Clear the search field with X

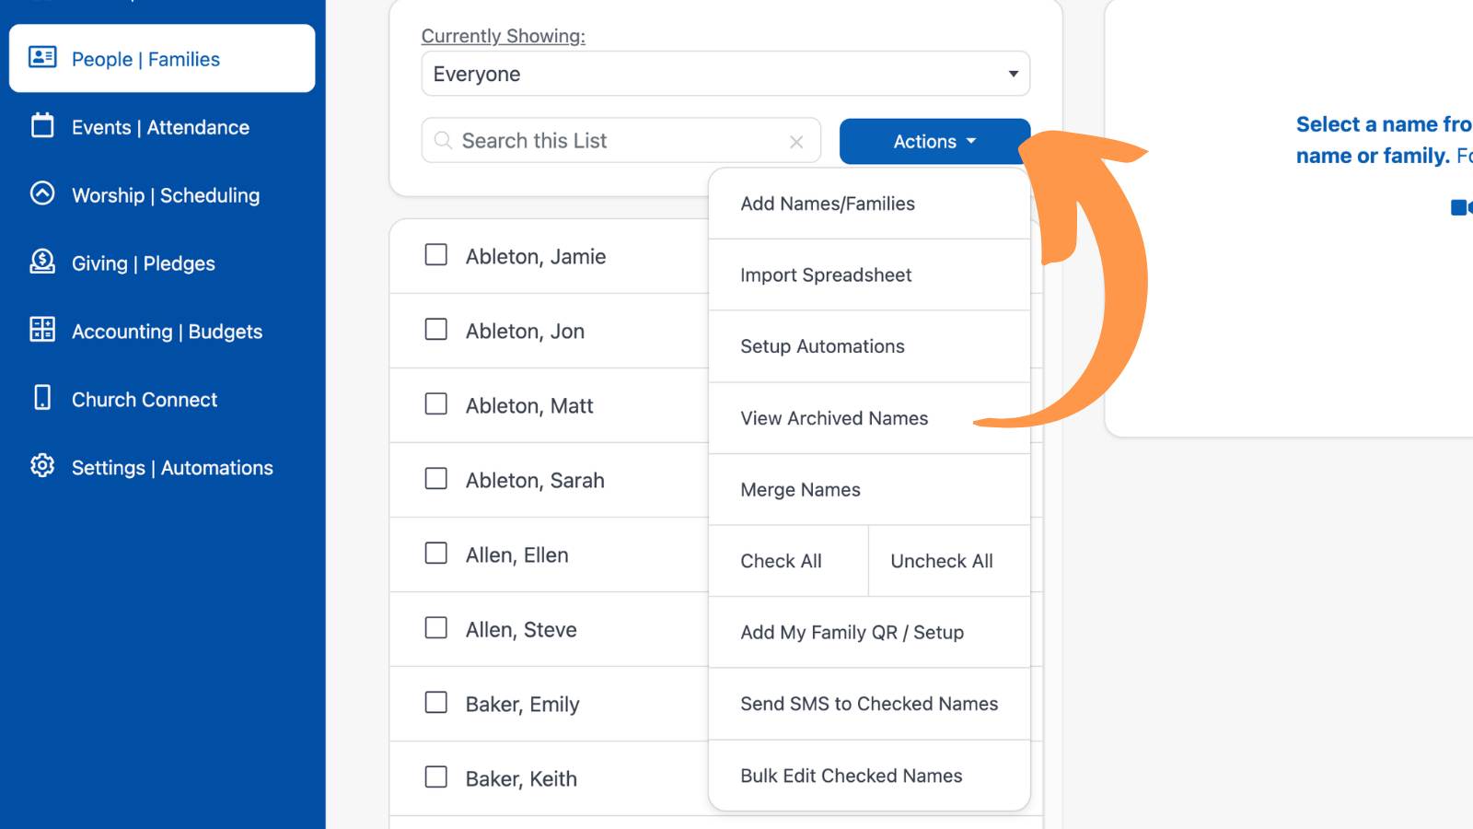click(796, 142)
